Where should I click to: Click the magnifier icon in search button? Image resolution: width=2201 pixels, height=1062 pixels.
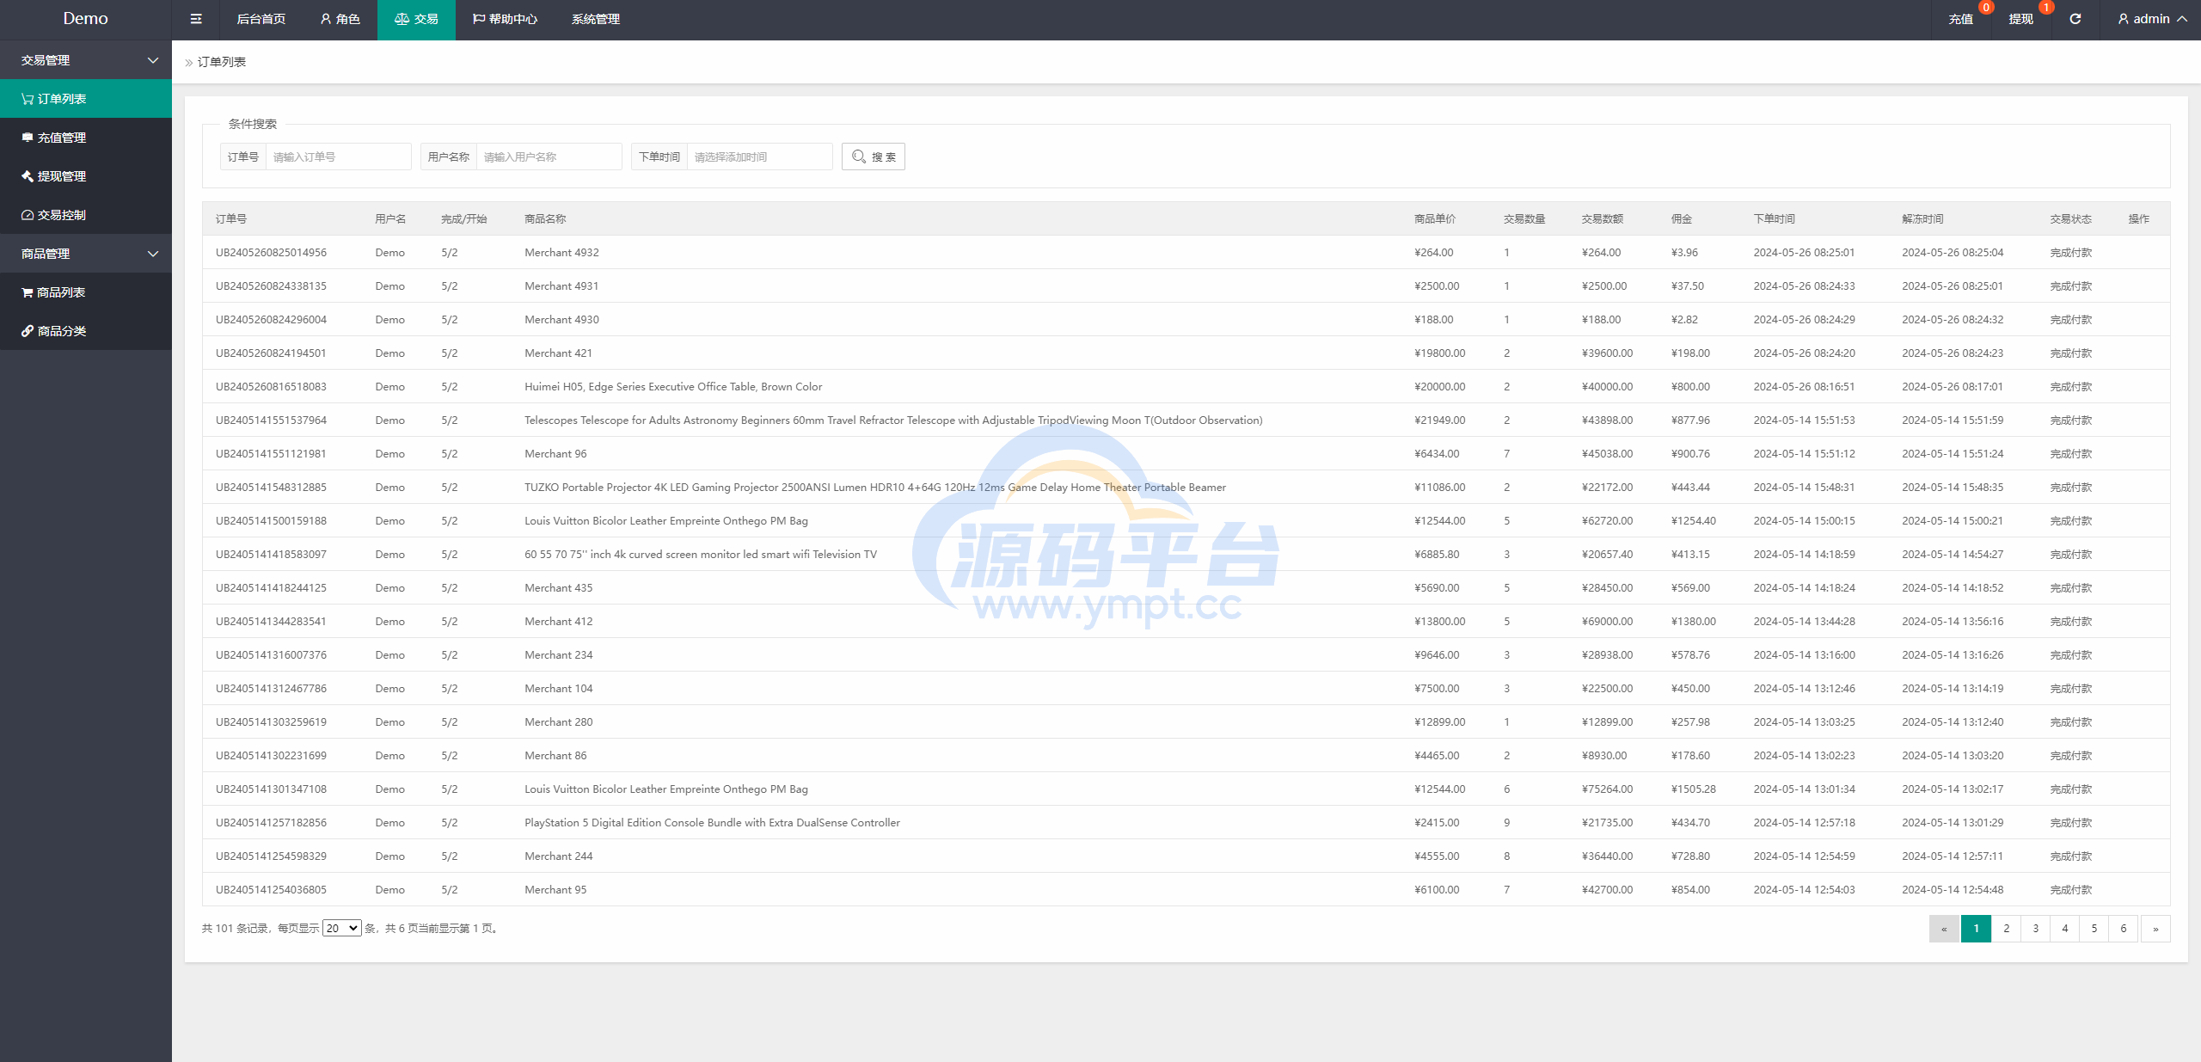(858, 157)
